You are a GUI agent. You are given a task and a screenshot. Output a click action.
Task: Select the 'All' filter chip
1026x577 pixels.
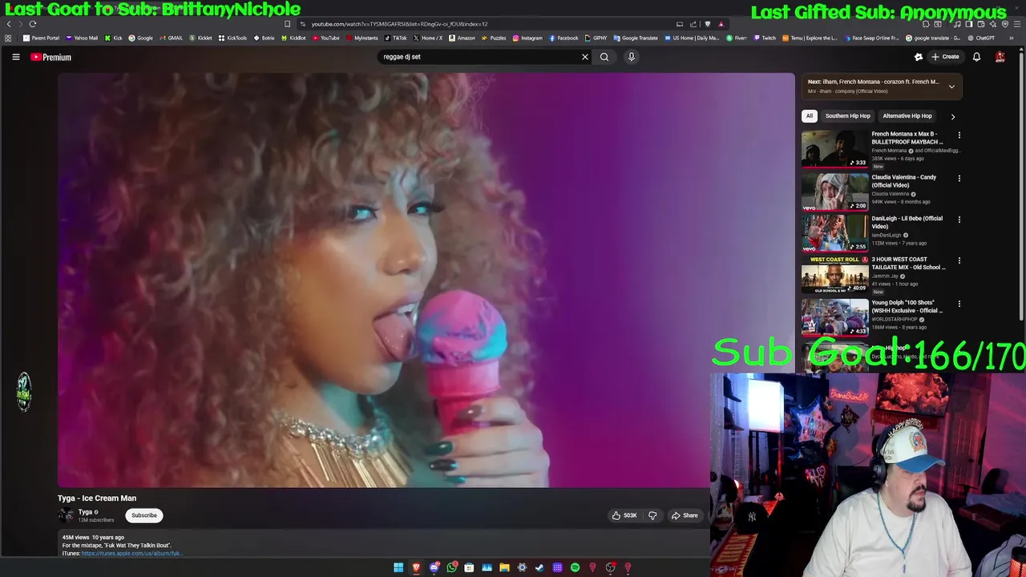click(x=810, y=116)
